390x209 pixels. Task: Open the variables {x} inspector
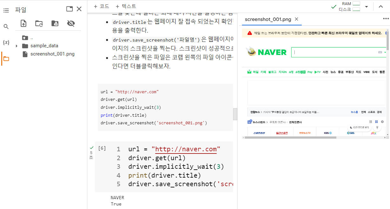tap(6, 42)
